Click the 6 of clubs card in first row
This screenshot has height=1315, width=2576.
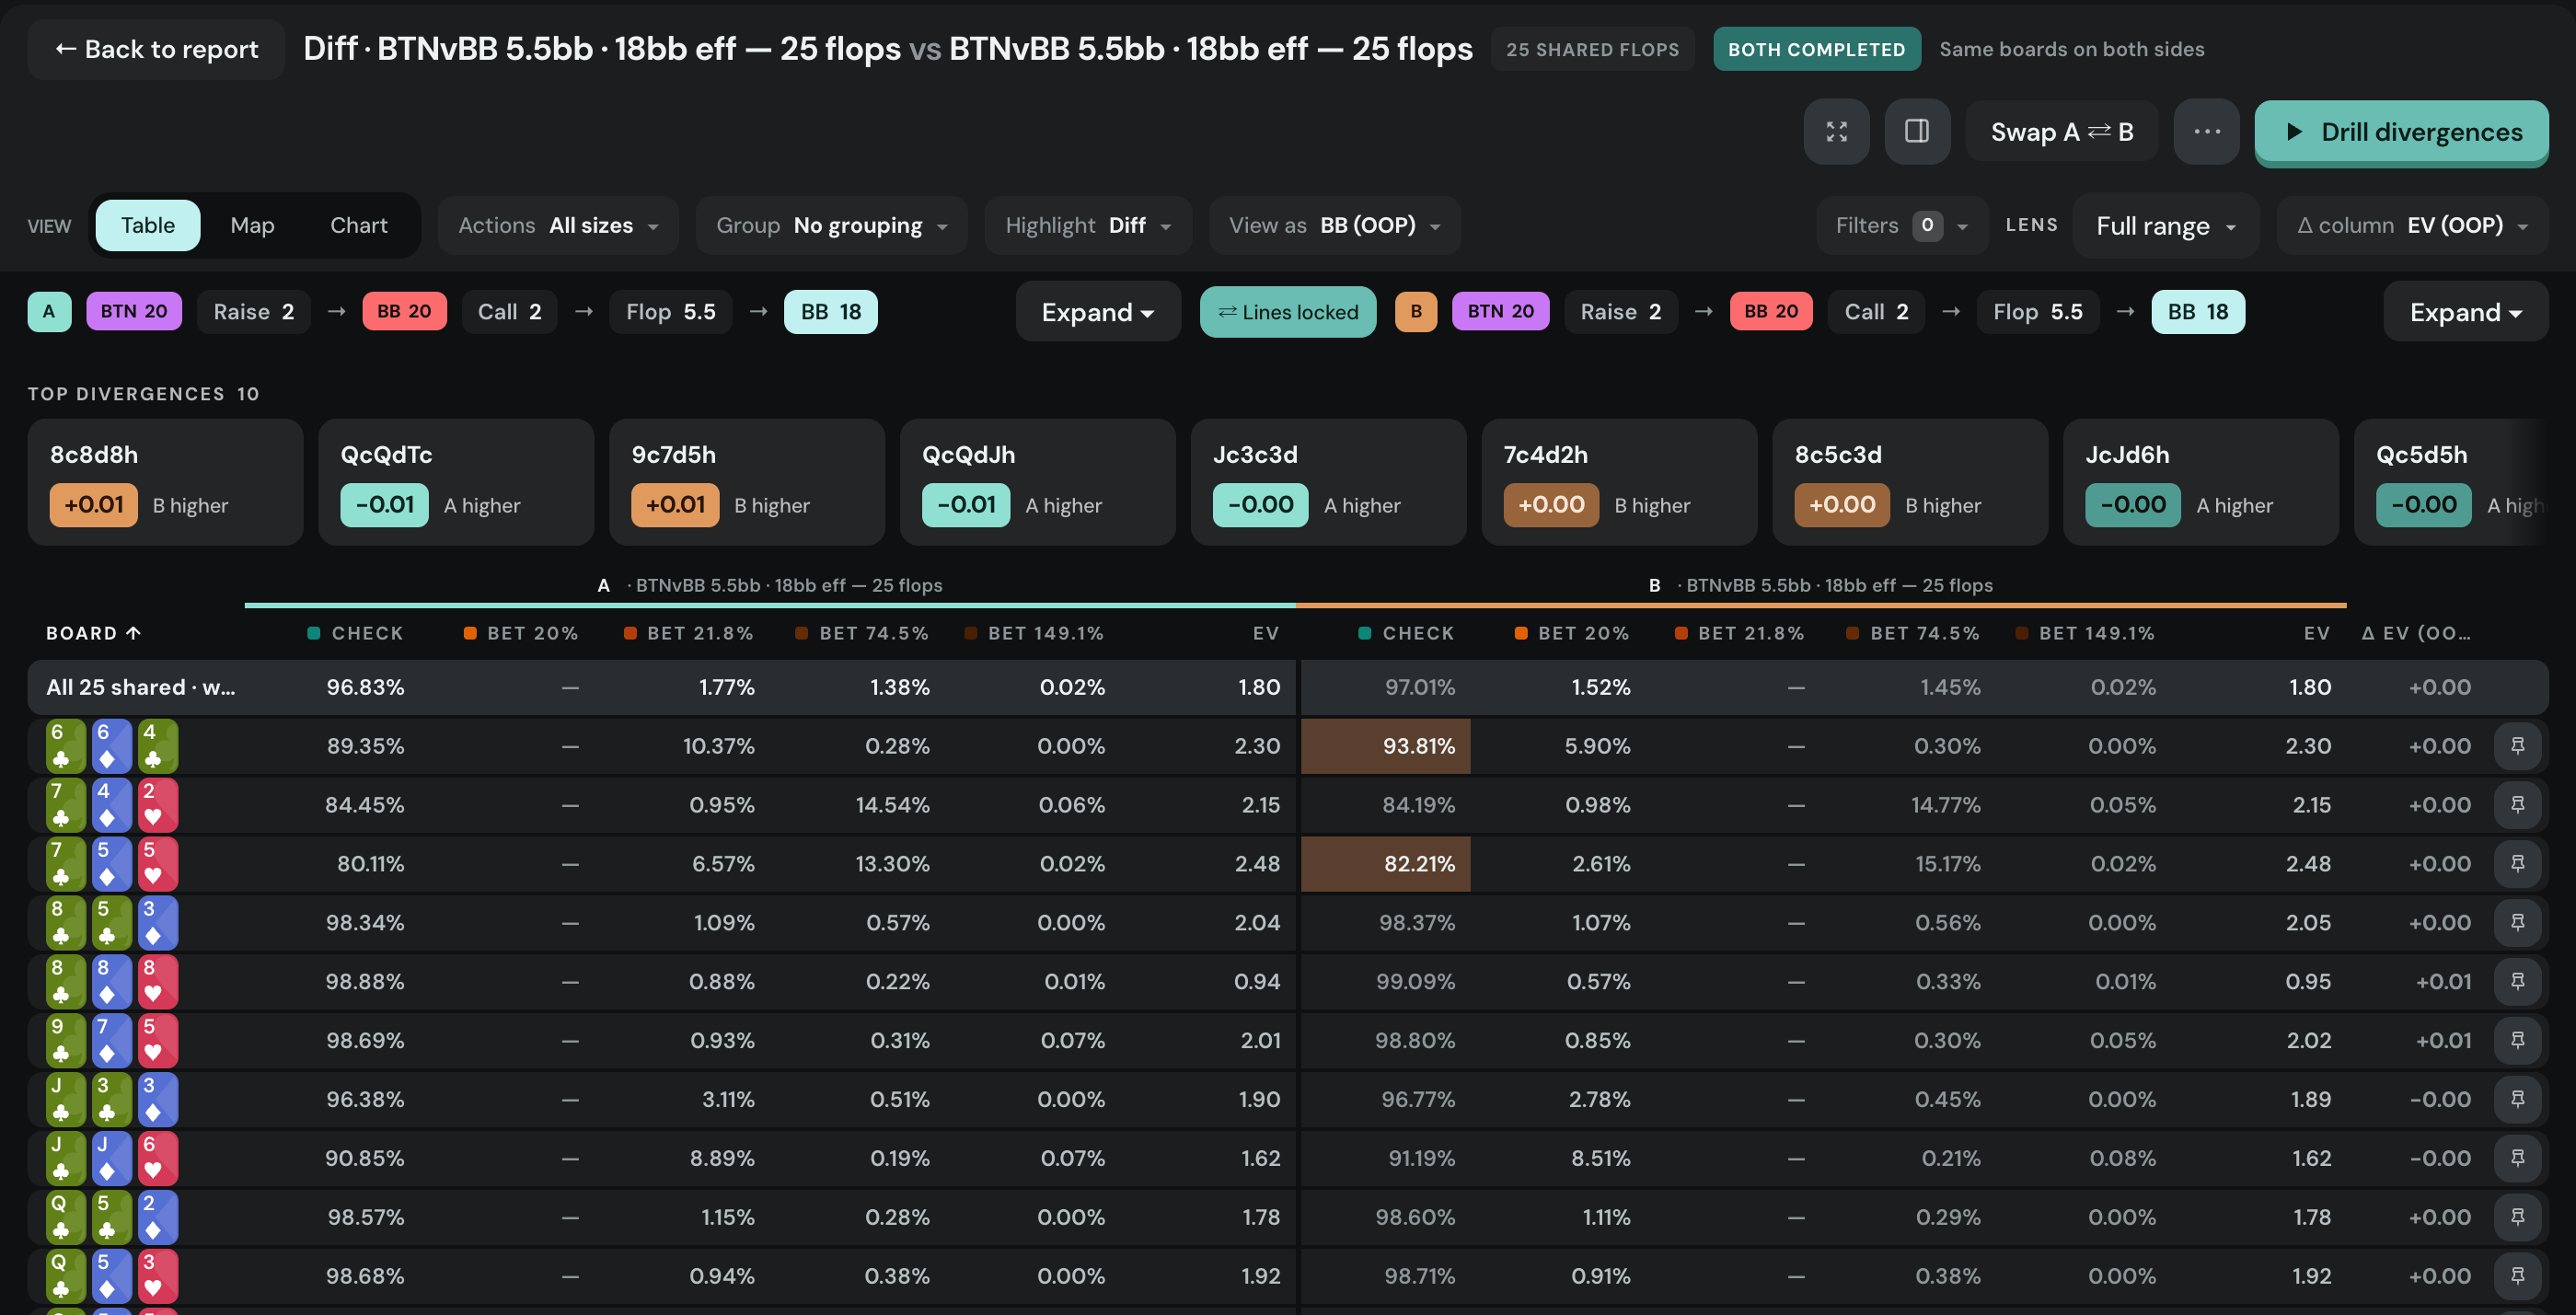(x=65, y=746)
